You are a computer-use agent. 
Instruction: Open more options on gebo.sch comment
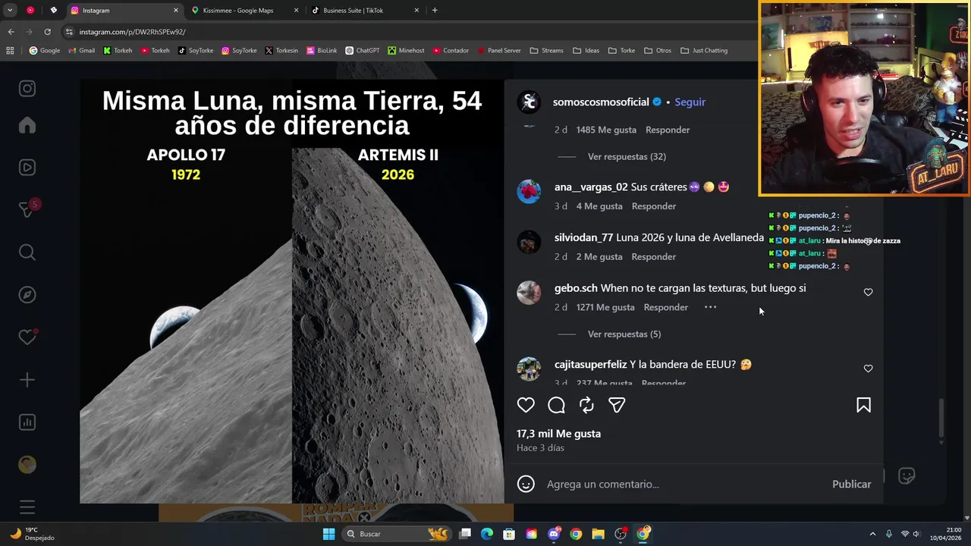click(x=710, y=307)
